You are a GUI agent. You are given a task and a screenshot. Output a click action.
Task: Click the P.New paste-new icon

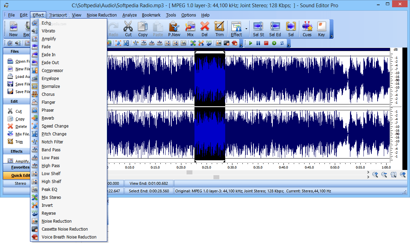point(174,29)
